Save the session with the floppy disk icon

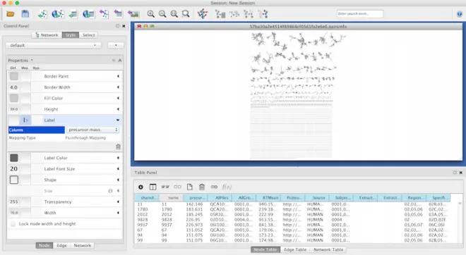[x=25, y=14]
